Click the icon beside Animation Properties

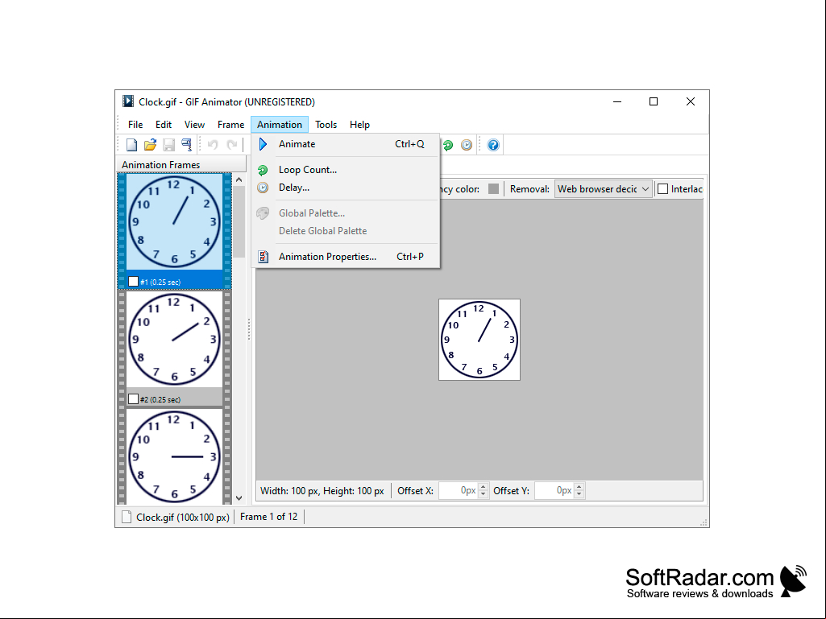263,257
